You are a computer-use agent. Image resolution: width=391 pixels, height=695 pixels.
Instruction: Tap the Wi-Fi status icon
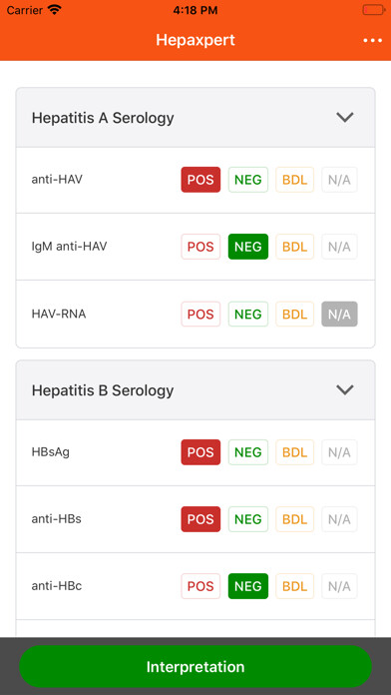click(x=55, y=10)
